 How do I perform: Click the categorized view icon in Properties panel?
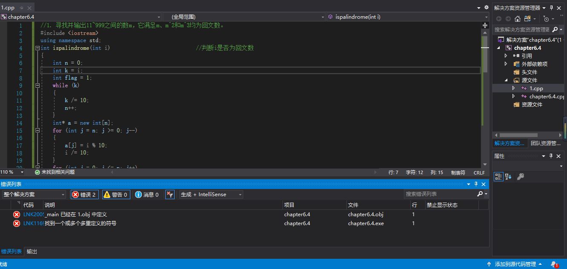point(498,176)
